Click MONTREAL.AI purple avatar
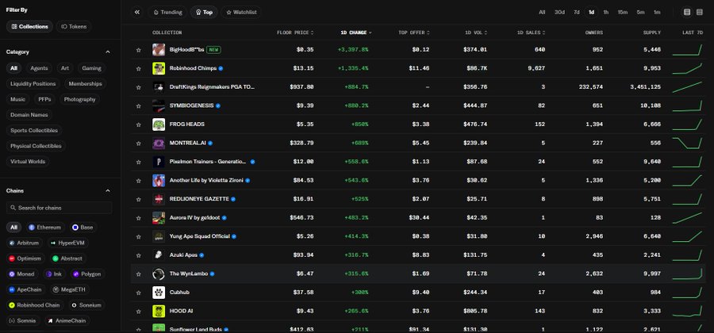Viewport: 714px width, 333px height. point(159,143)
